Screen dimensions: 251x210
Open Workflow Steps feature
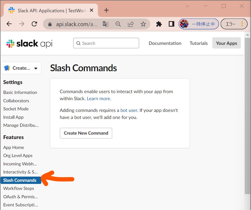(x=19, y=188)
